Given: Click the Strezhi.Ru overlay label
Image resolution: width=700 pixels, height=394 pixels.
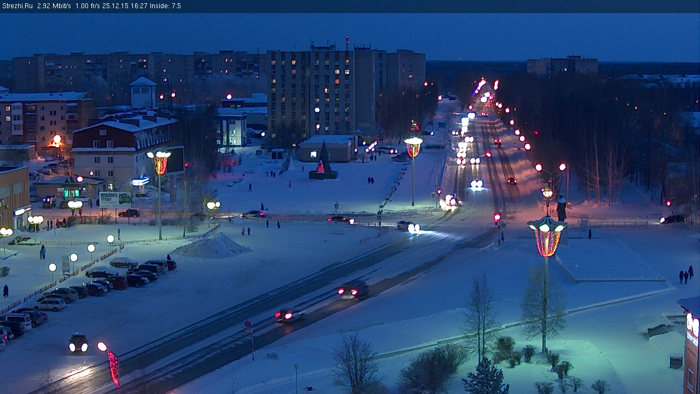Looking at the screenshot, I should point(17,6).
